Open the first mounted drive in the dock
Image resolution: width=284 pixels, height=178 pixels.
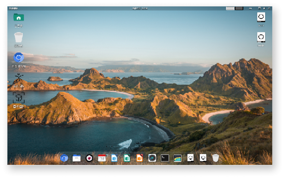pyautogui.click(x=191, y=158)
